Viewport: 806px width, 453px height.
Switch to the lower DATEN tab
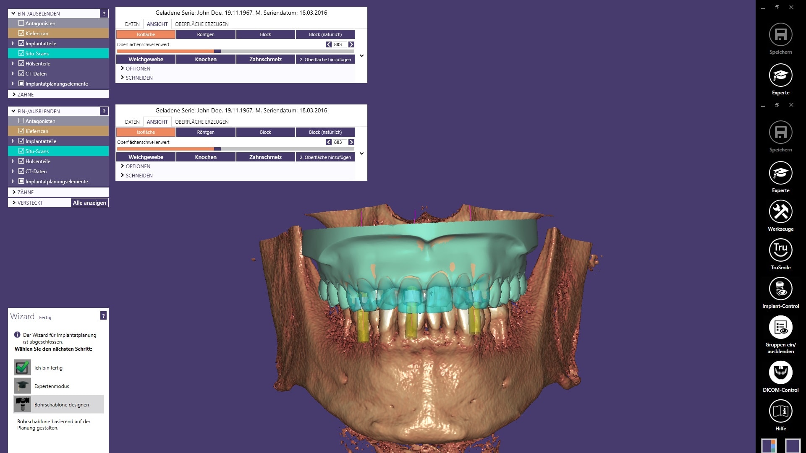[x=132, y=122]
